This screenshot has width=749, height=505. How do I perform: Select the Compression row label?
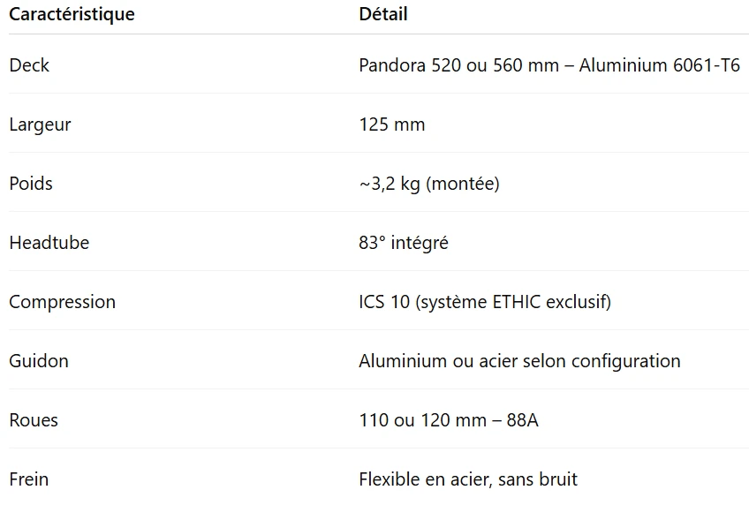pos(63,303)
